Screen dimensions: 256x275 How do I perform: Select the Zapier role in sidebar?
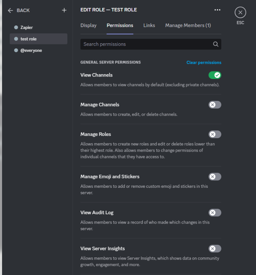point(38,27)
